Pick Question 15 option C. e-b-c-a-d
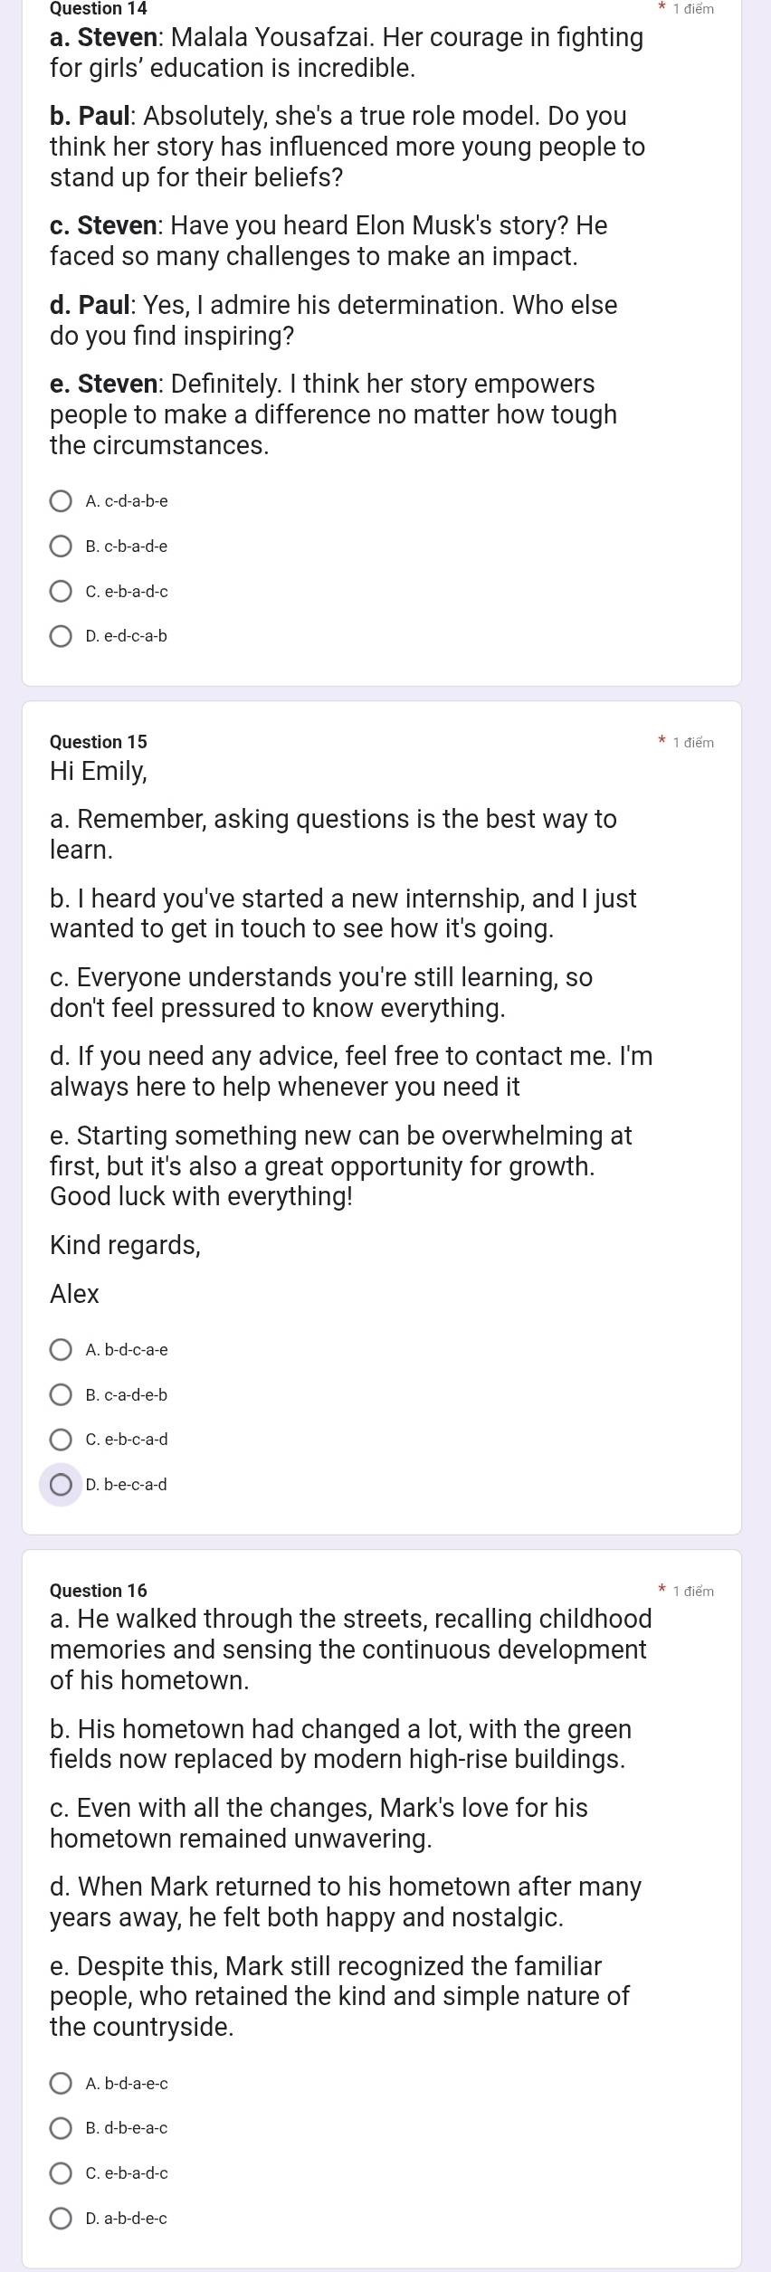This screenshot has width=771, height=2272. [x=61, y=1440]
